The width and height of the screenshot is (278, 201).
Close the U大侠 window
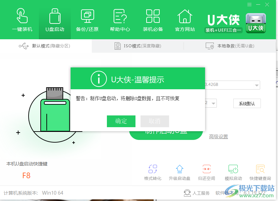click(x=267, y=5)
